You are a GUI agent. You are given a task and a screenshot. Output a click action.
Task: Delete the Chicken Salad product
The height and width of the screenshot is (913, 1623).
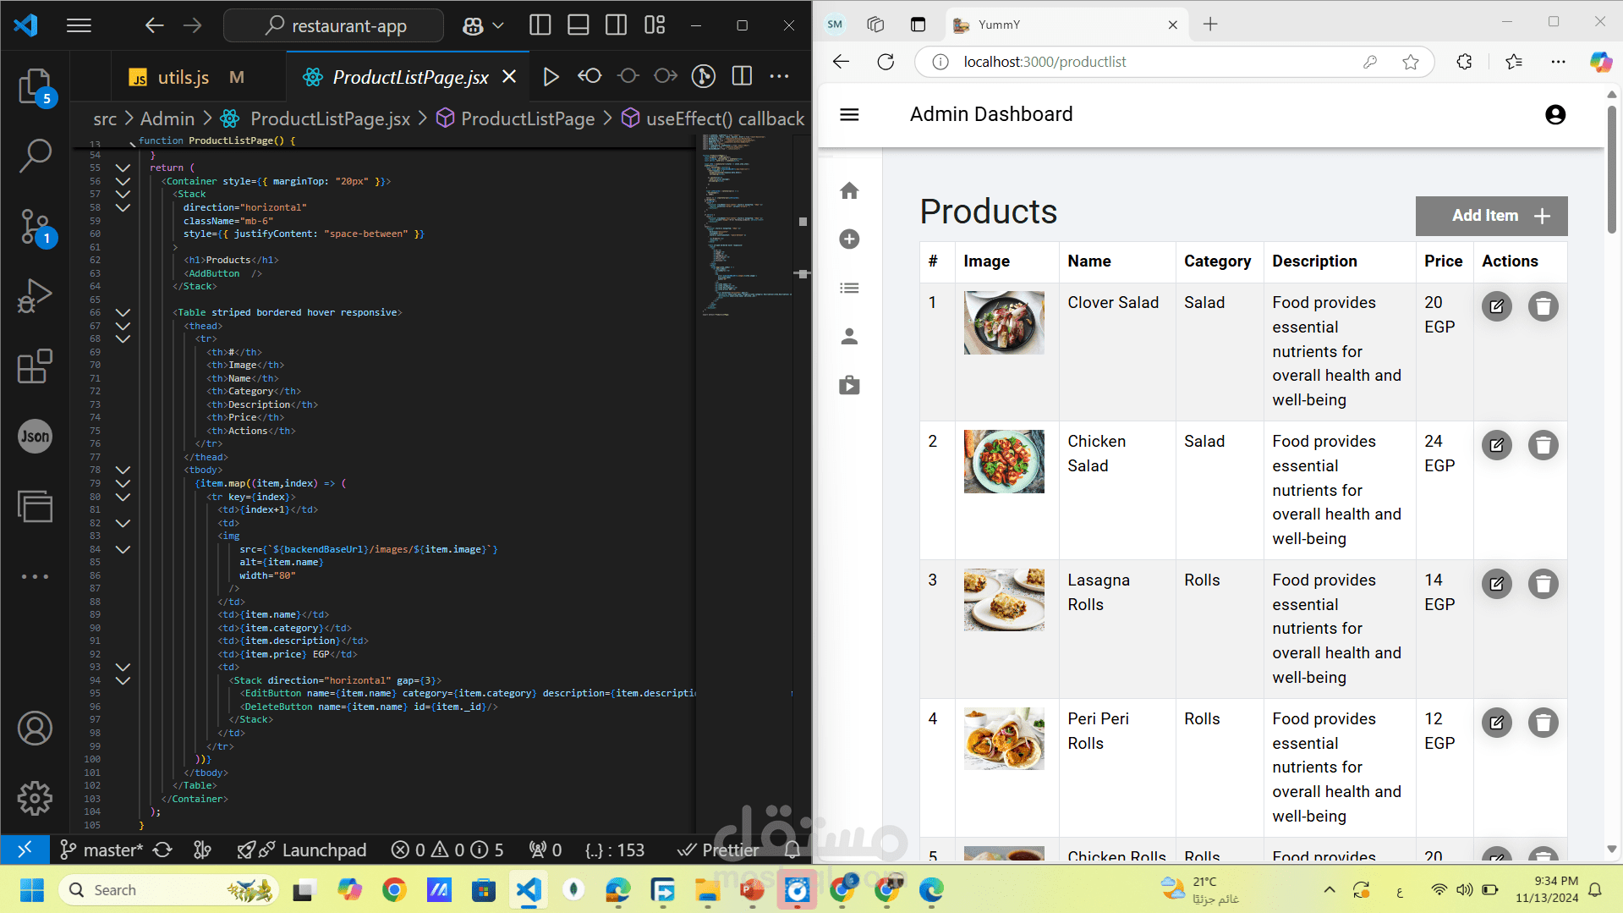(1543, 445)
